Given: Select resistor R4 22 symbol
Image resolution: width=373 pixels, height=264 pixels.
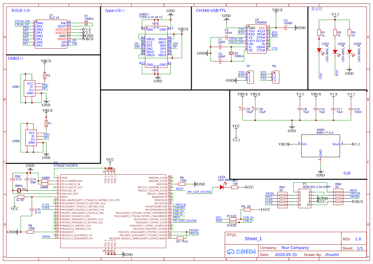Looking at the screenshot, I should [247, 210].
